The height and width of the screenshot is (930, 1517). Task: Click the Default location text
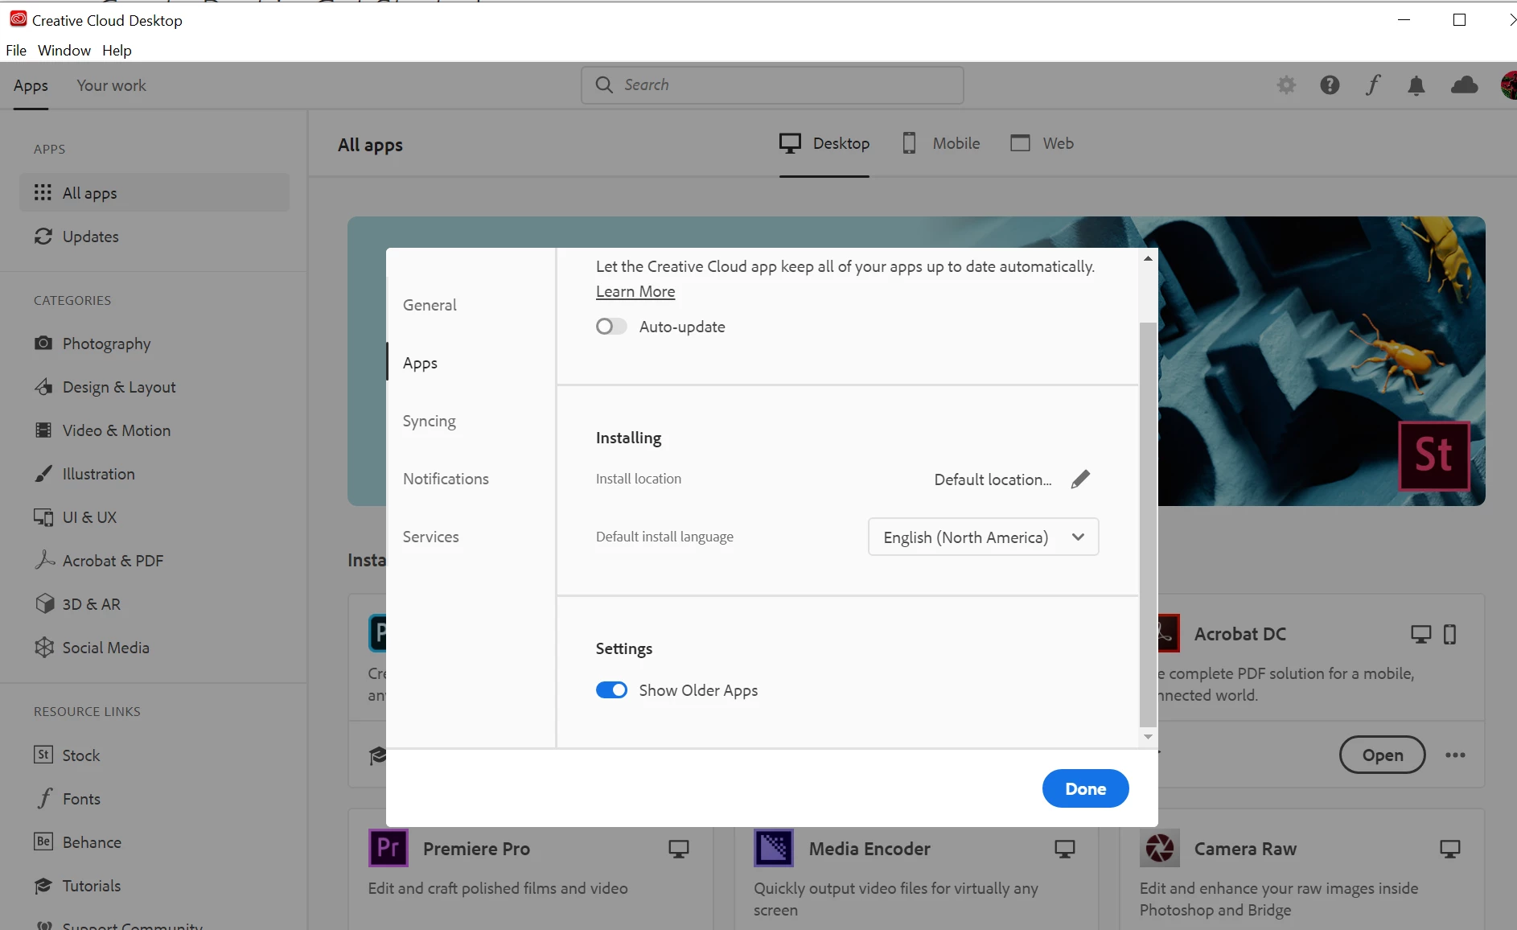pyautogui.click(x=993, y=479)
